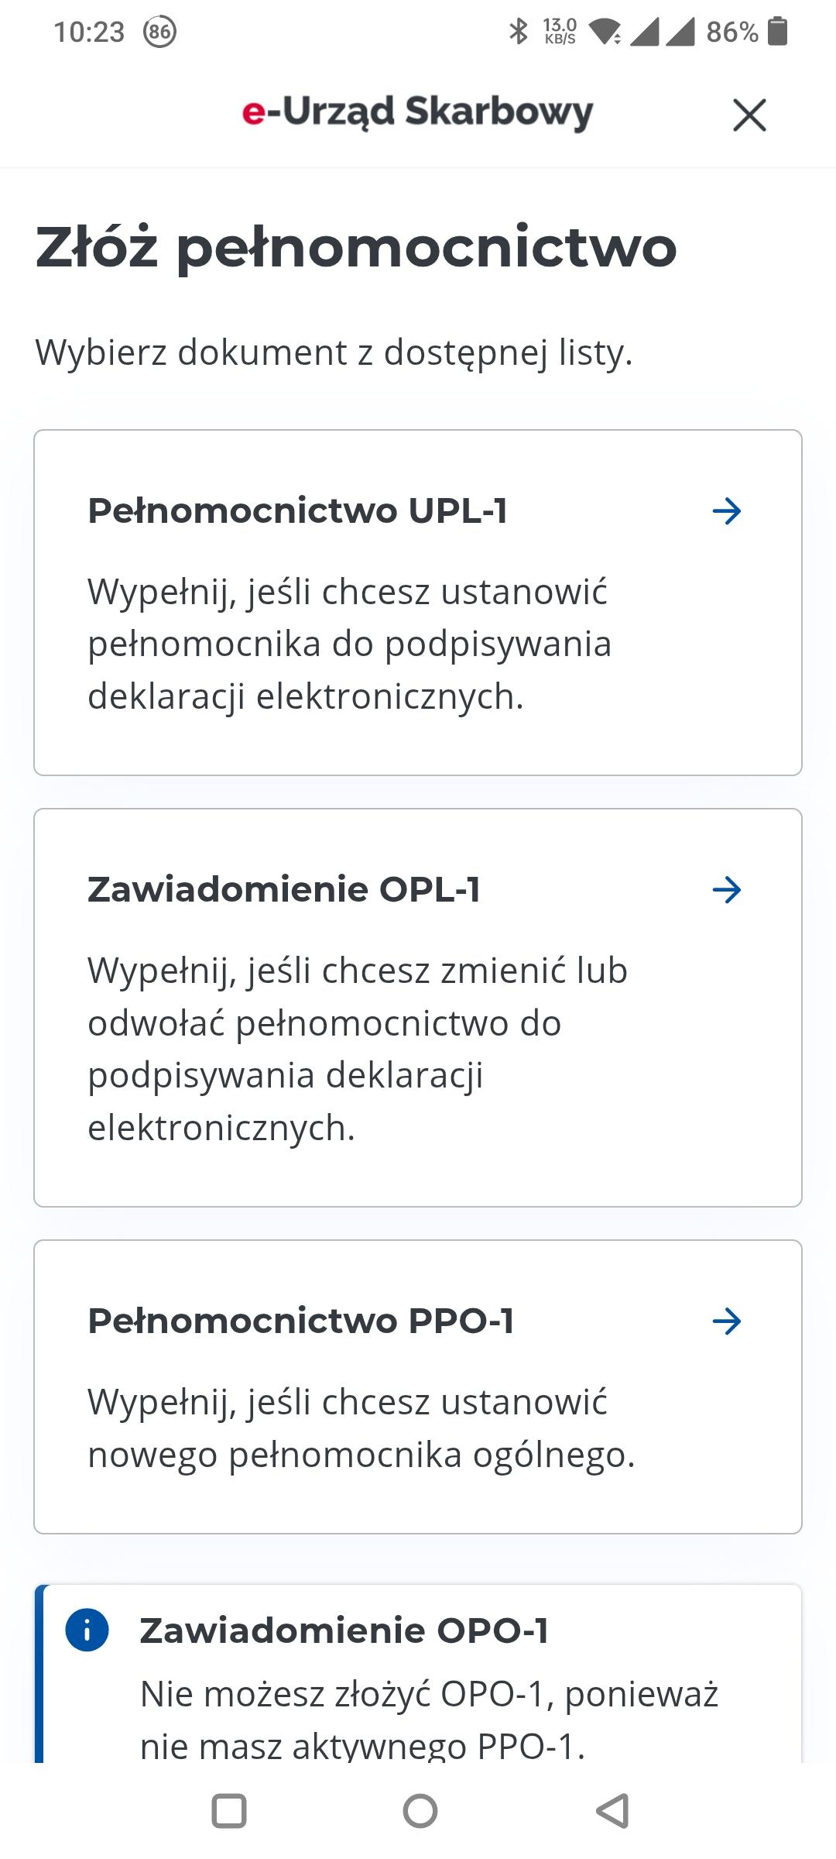This screenshot has width=836, height=1859.
Task: Open the Pełnomocnictwo UPL-1 heading
Action: point(297,511)
